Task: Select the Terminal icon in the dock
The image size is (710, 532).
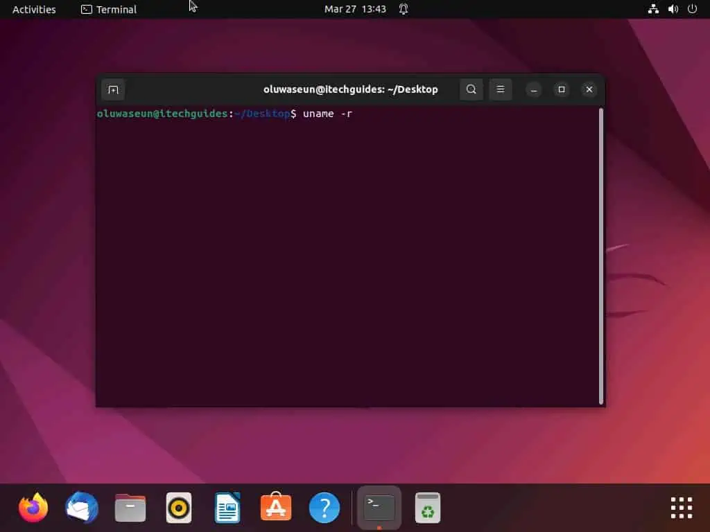Action: (378, 507)
